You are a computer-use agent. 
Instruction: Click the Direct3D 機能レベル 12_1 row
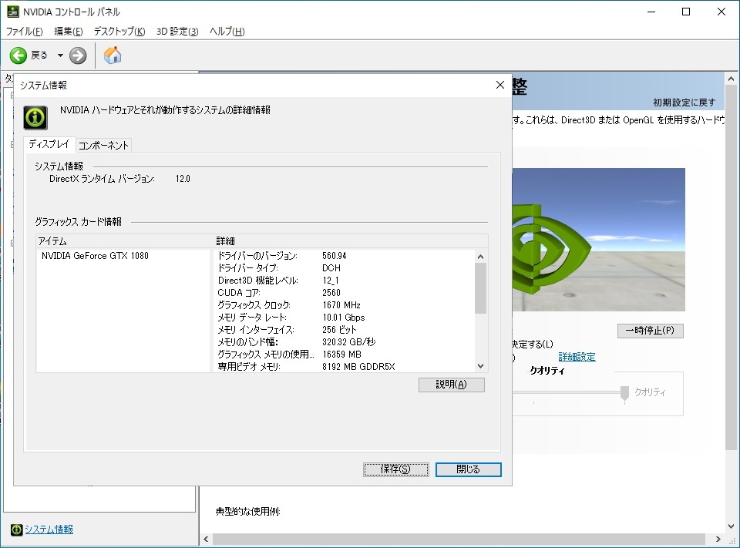(x=345, y=281)
